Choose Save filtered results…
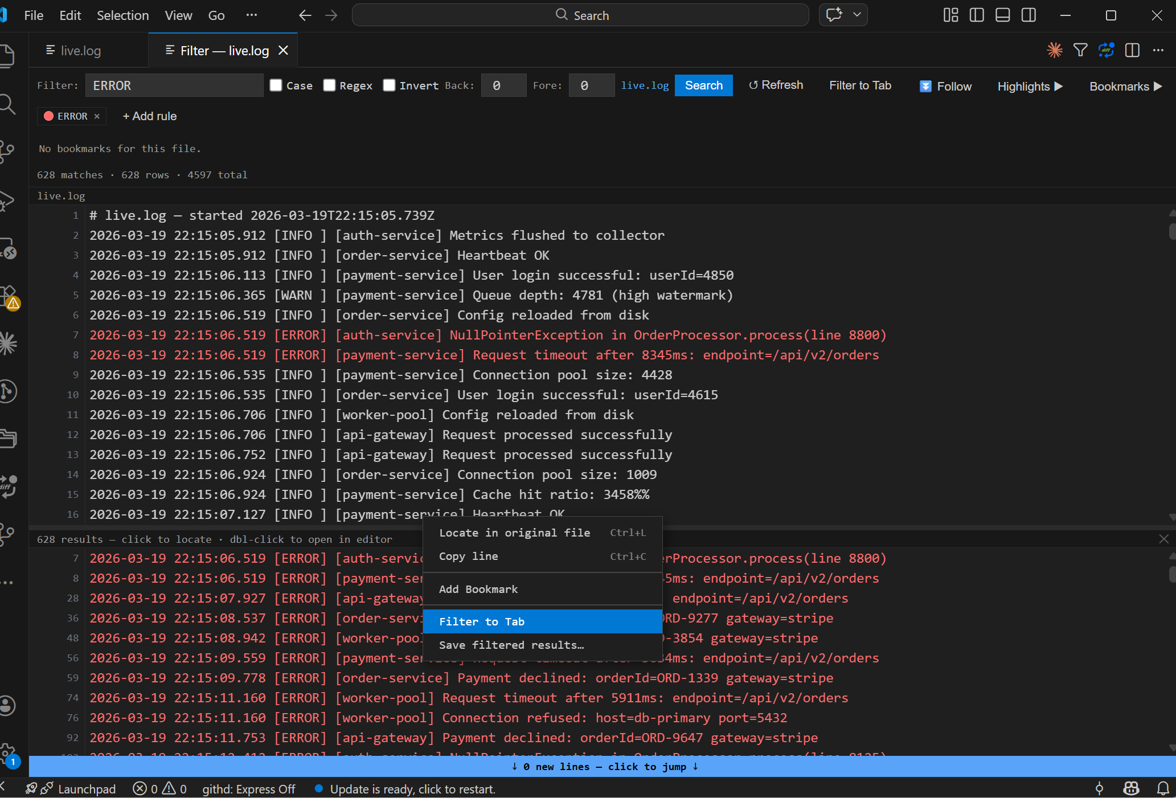The width and height of the screenshot is (1176, 798). click(542, 645)
